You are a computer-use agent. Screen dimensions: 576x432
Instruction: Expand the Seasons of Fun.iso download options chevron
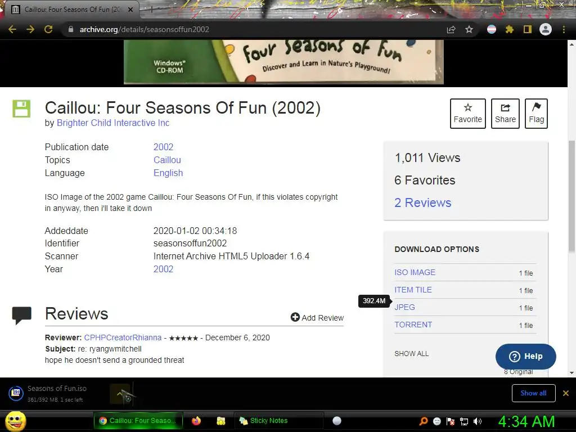(x=120, y=393)
